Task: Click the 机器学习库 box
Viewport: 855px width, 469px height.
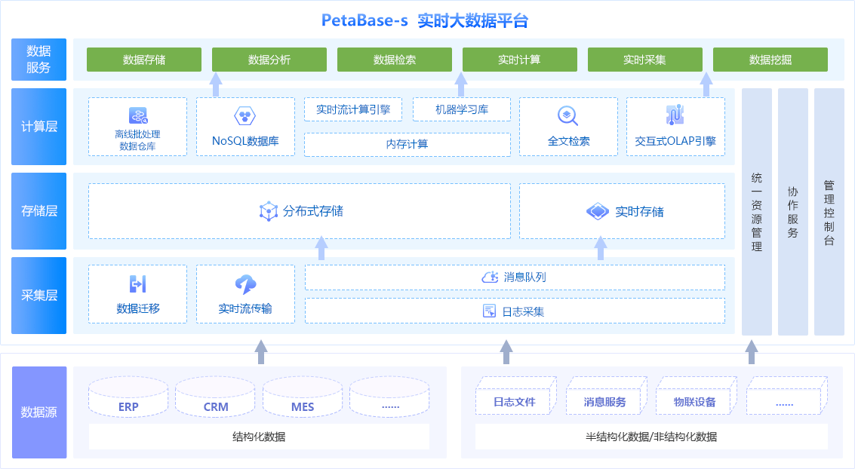Action: (462, 109)
